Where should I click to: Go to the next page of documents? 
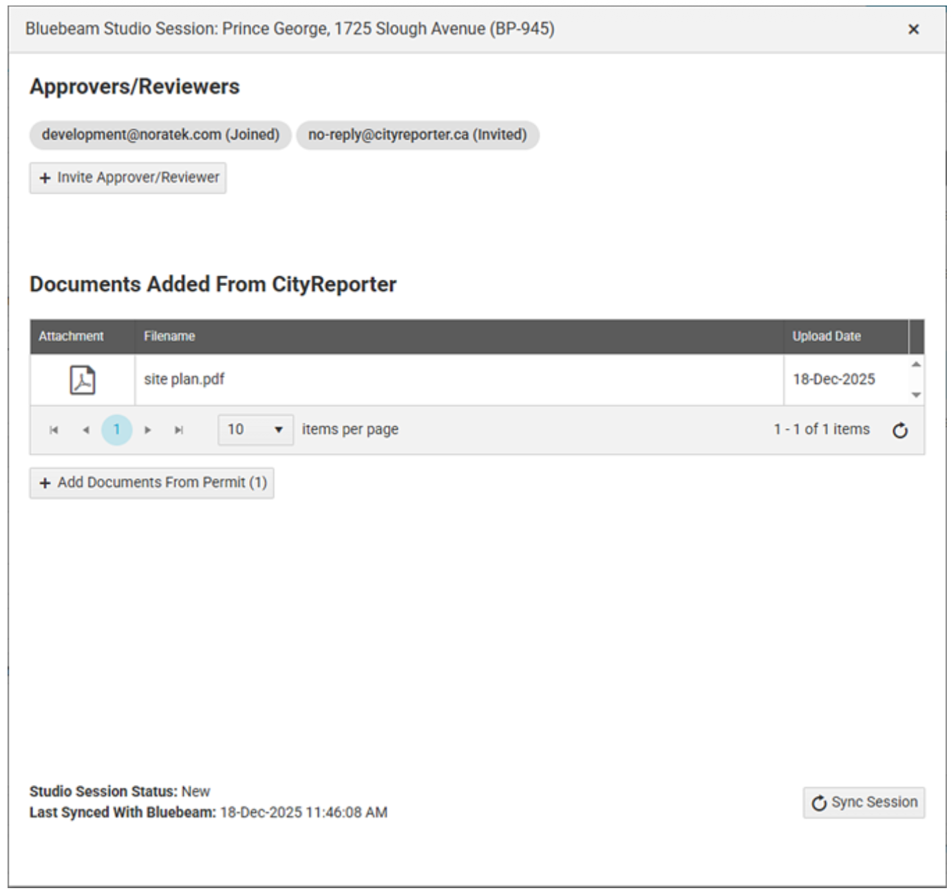point(147,430)
